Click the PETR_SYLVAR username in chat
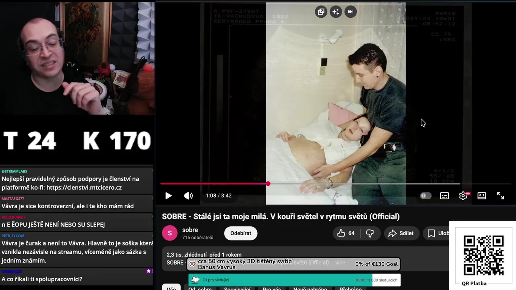The width and height of the screenshot is (516, 290). [x=13, y=236]
